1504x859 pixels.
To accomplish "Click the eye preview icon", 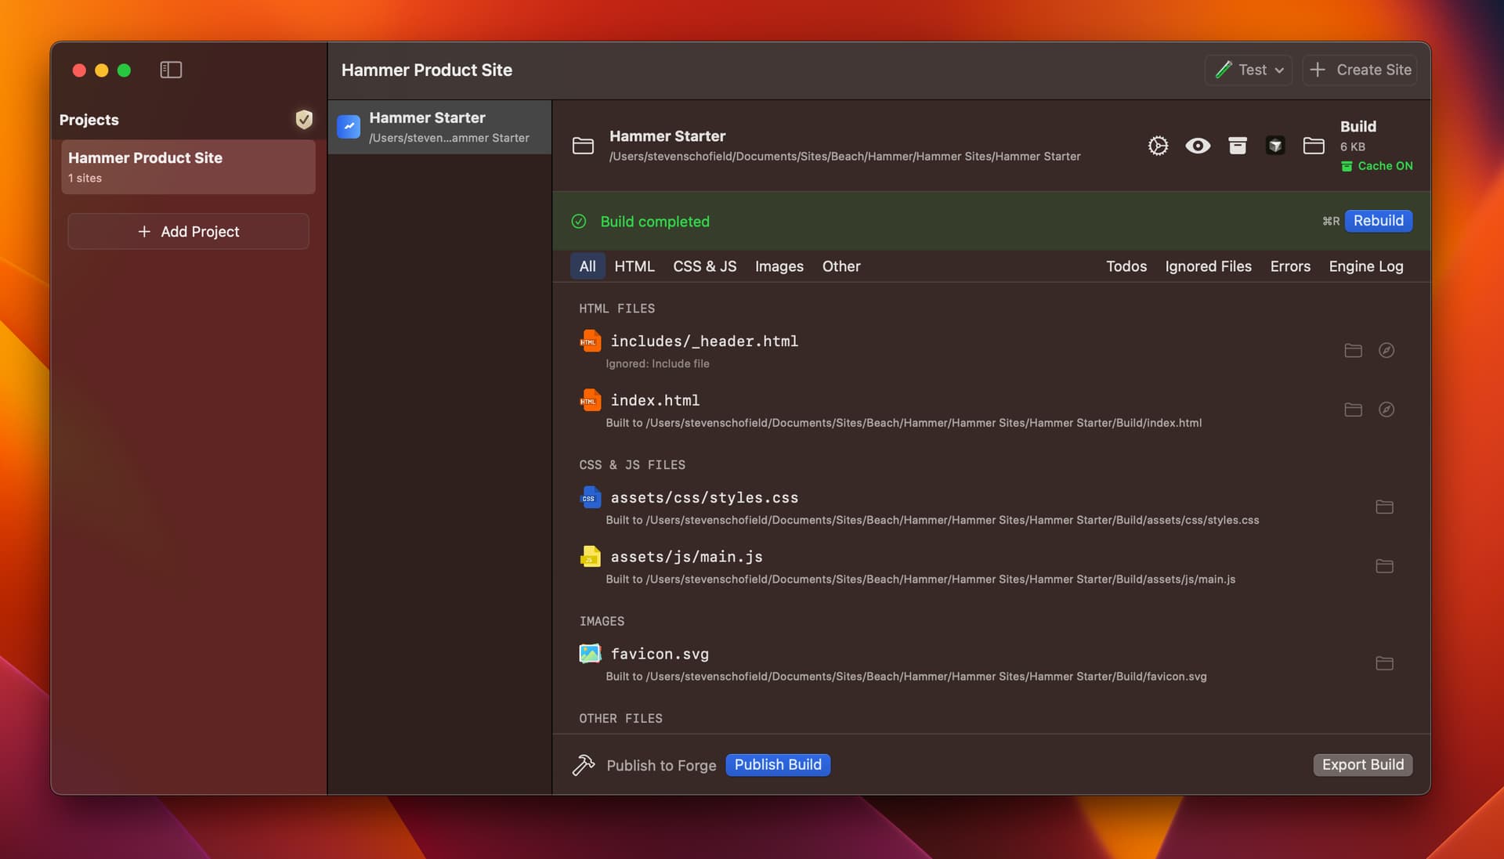I will 1197,146.
